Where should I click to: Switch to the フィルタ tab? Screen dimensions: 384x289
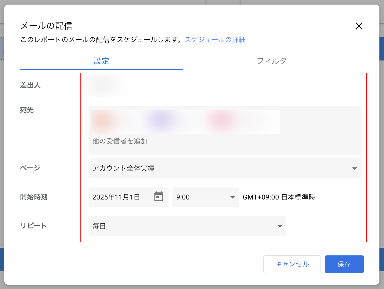point(272,61)
